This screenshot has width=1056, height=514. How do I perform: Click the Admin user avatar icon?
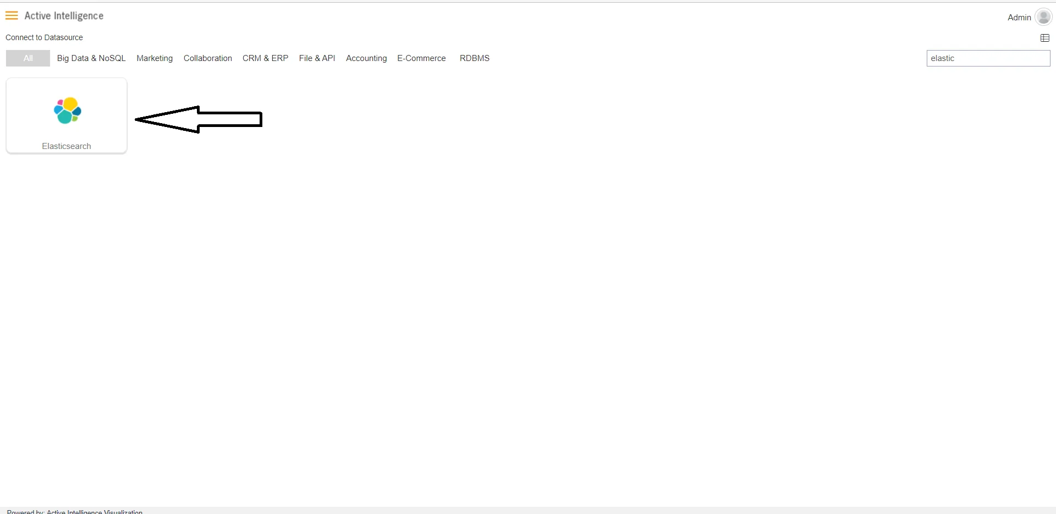pos(1043,17)
